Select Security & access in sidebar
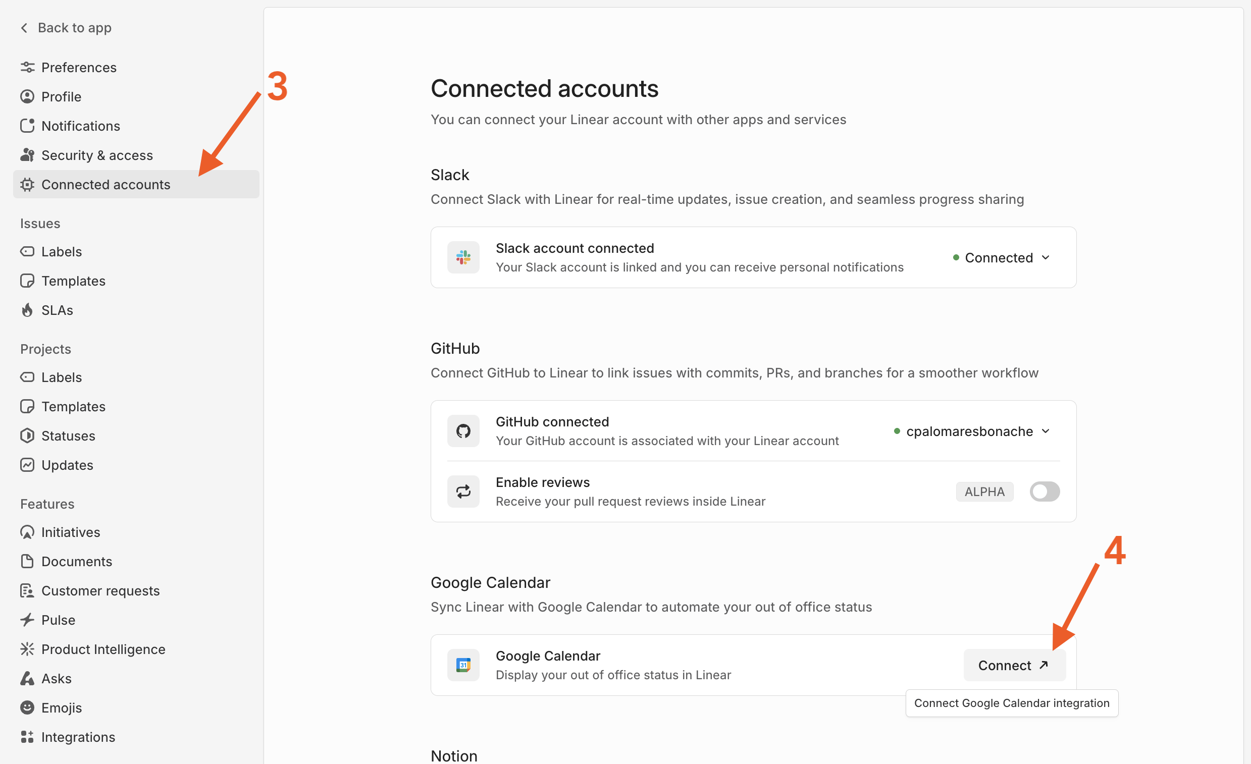The height and width of the screenshot is (764, 1251). click(x=136, y=155)
